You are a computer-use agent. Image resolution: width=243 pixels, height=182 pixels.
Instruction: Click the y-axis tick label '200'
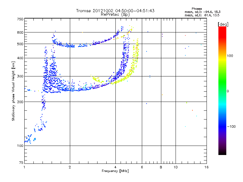20,102
